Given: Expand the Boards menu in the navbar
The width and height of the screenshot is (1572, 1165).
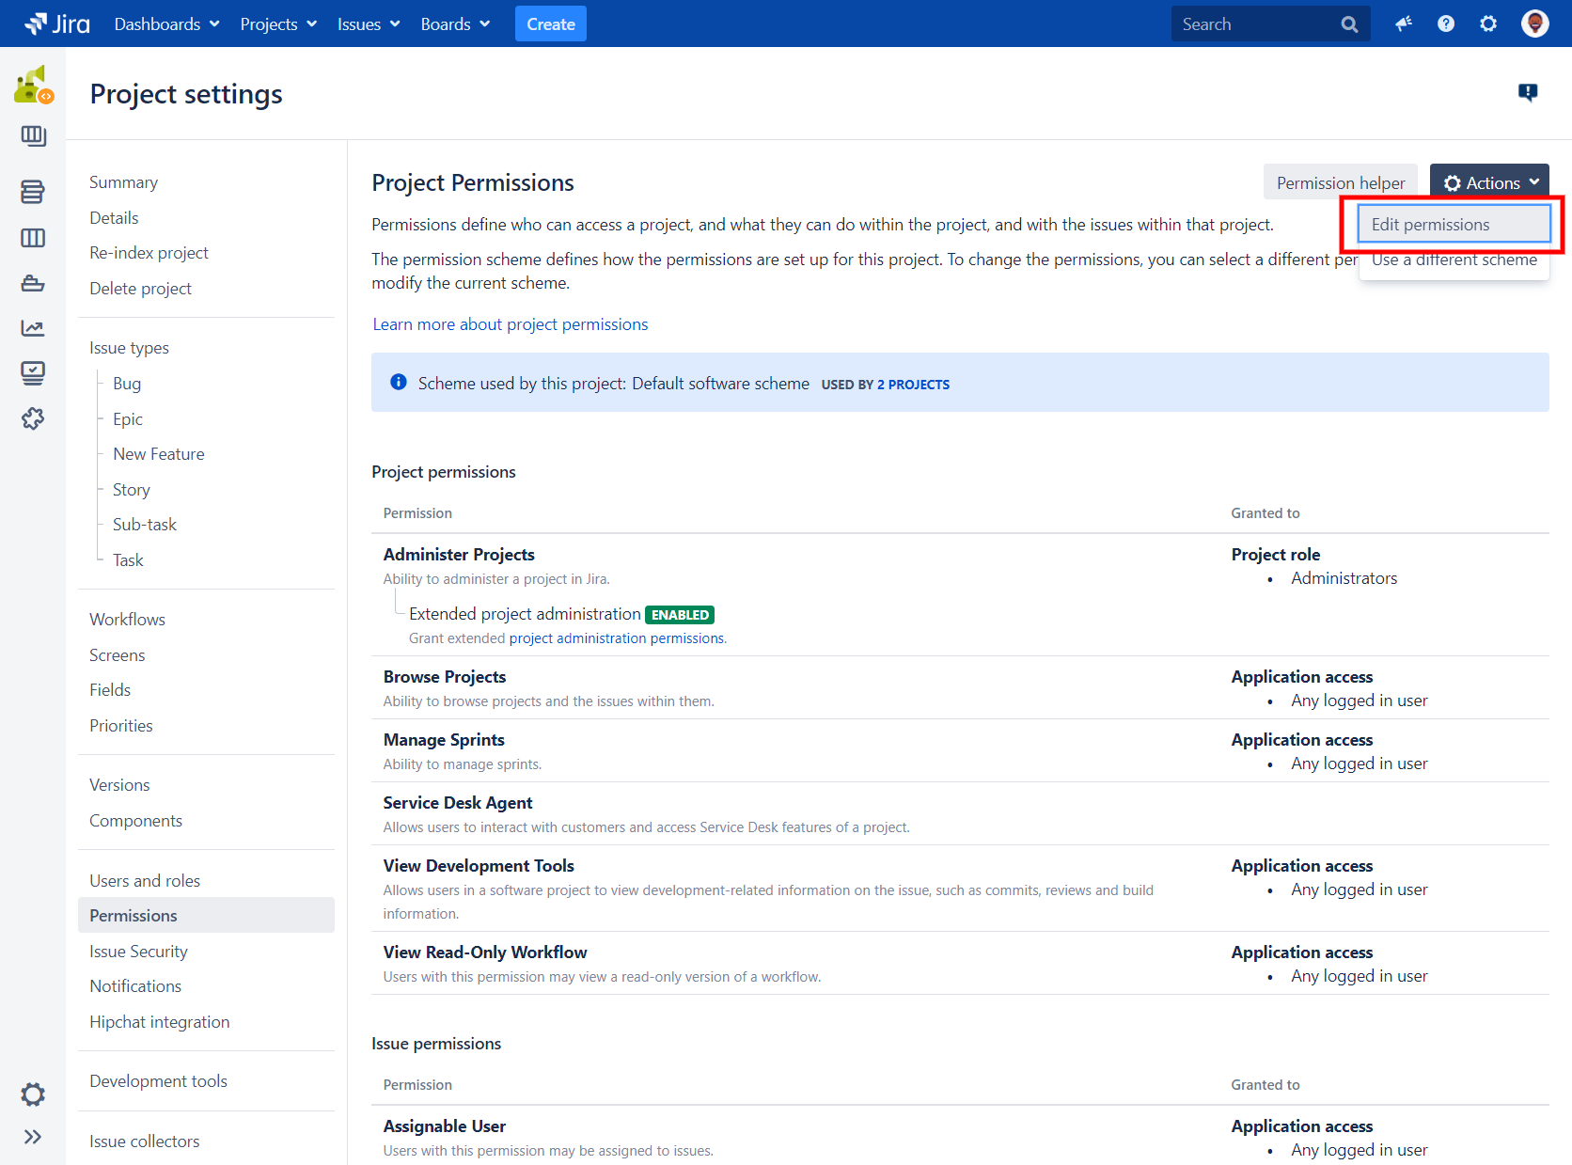Looking at the screenshot, I should (455, 24).
